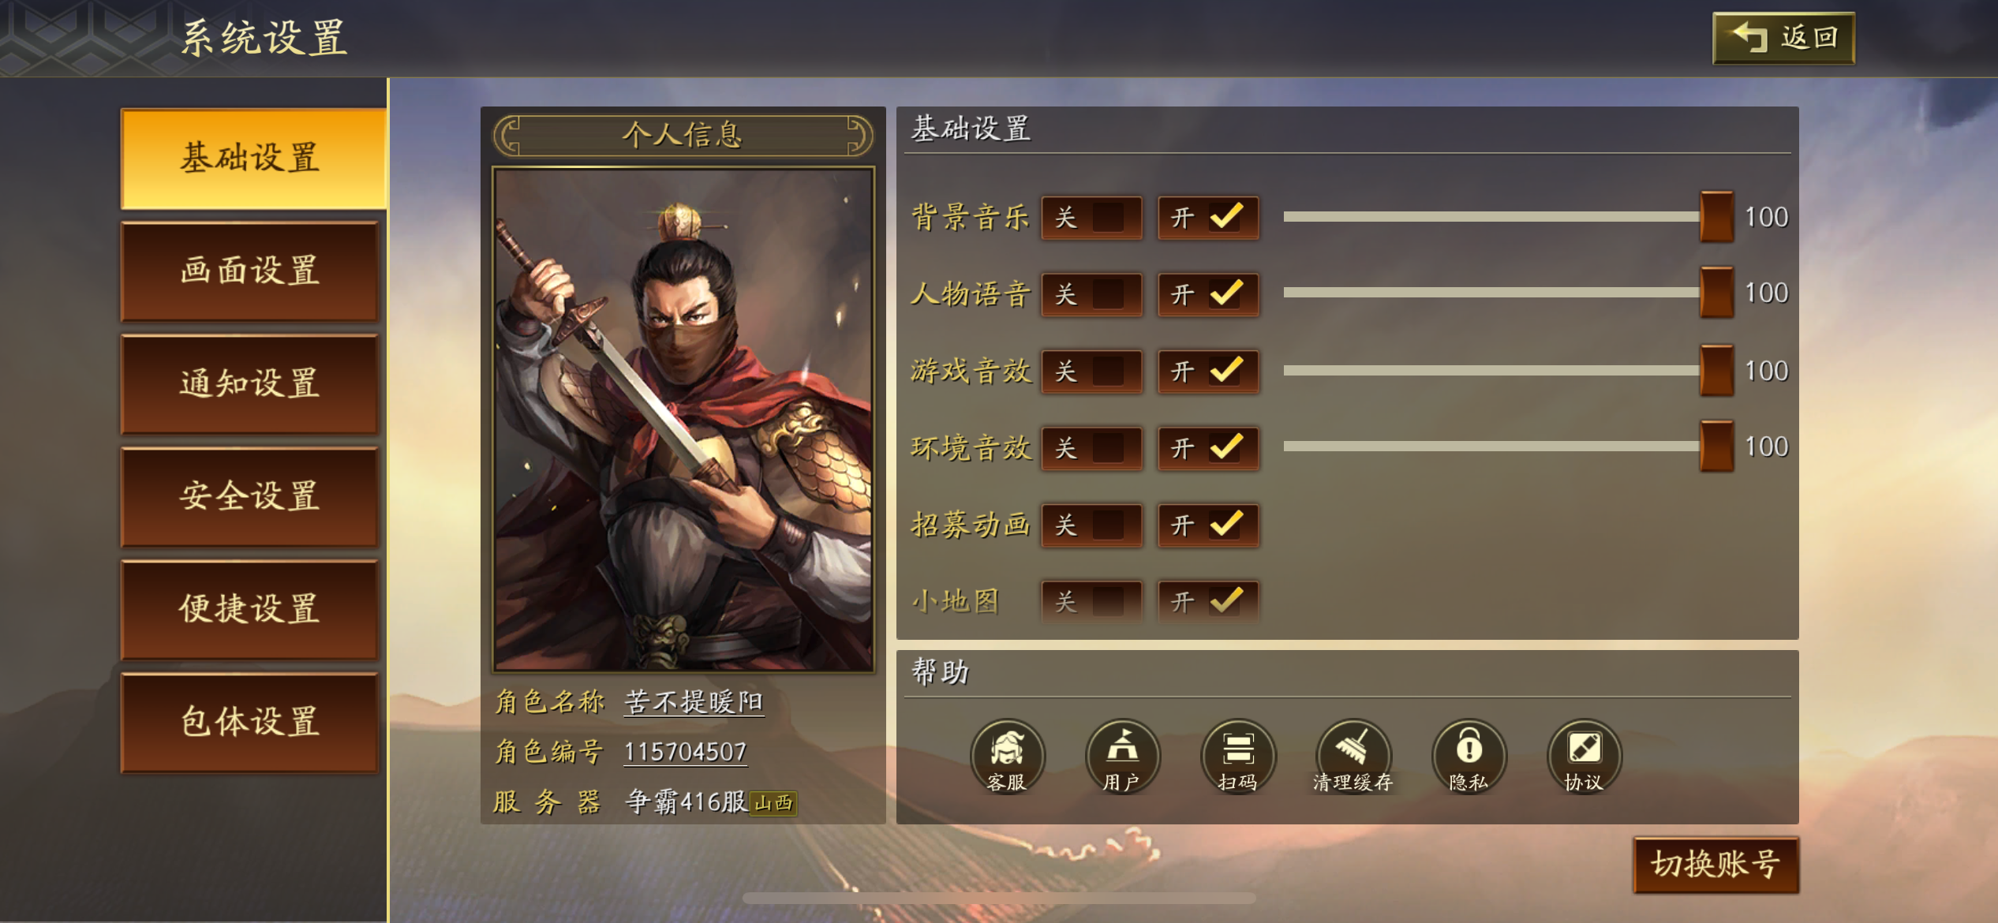Viewport: 1998px width, 923px height.
Task: Click the 清理缓存 clear cache icon
Action: (1353, 756)
